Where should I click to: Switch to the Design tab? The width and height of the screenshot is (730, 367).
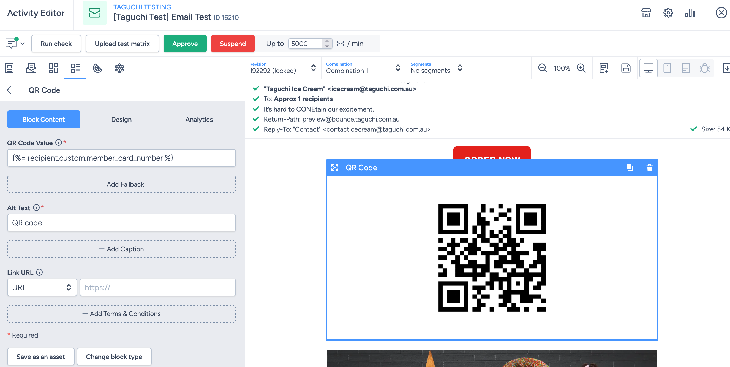tap(121, 119)
